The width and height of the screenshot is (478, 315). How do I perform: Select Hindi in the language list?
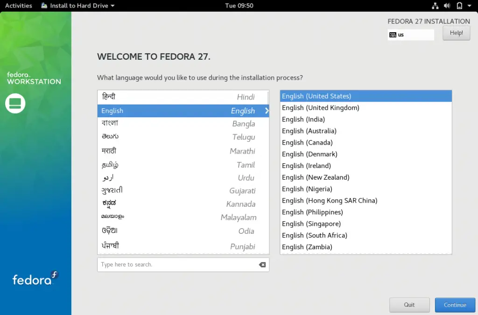click(x=183, y=97)
